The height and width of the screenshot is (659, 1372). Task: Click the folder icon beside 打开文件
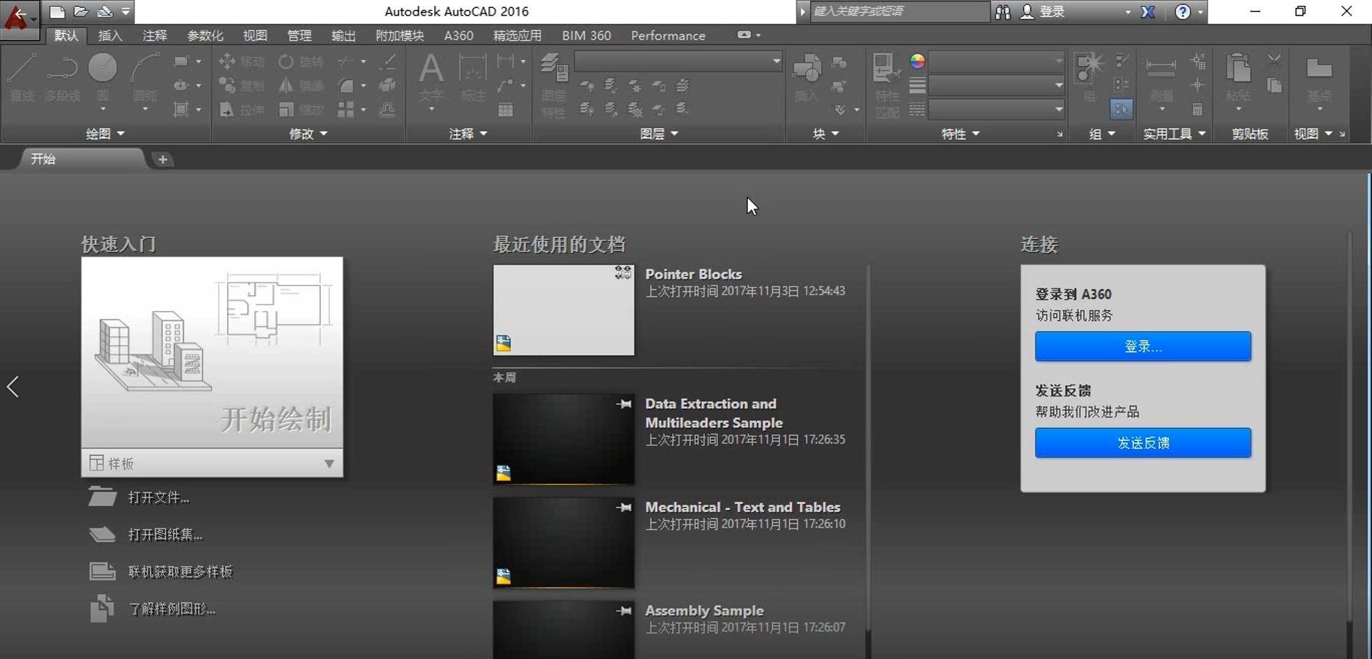[102, 497]
